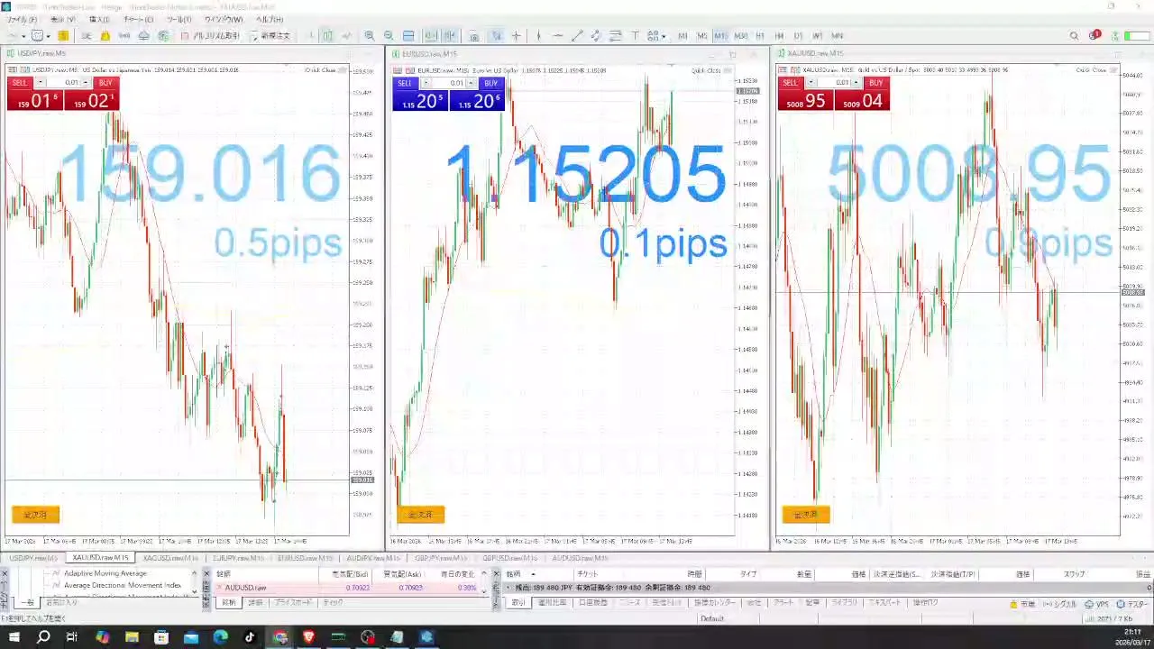Select the M30 timeframe

[x=740, y=36]
